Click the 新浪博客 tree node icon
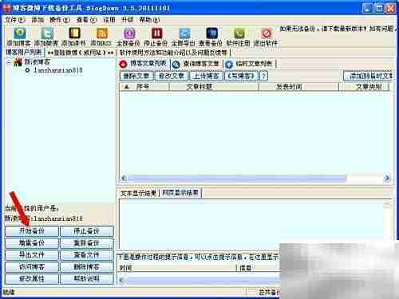 pyautogui.click(x=18, y=62)
